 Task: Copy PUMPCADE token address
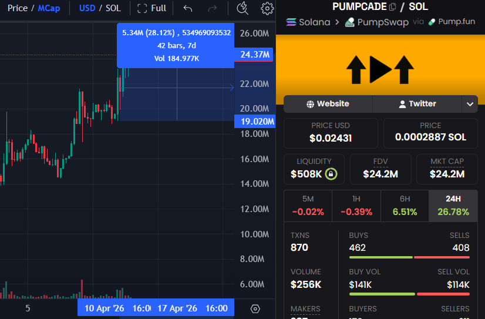pos(392,7)
